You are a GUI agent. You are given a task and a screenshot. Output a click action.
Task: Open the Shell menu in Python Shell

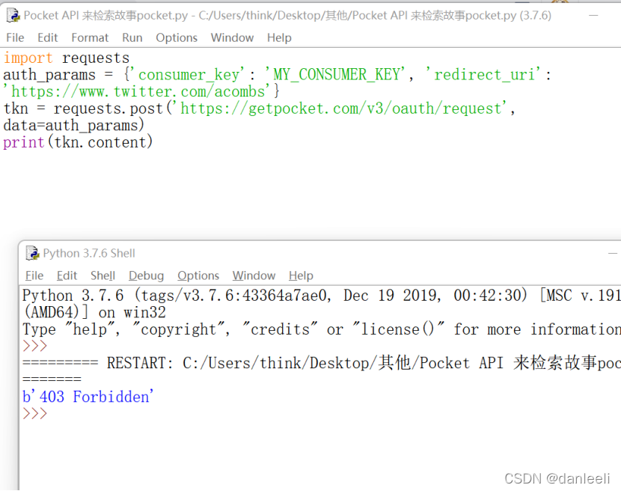103,275
